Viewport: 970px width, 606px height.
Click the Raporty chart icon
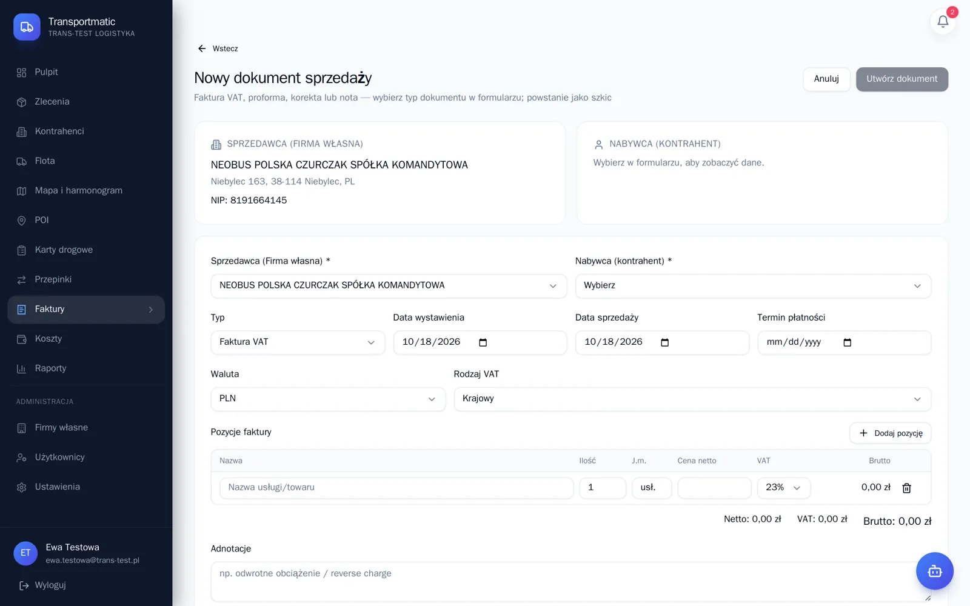22,368
